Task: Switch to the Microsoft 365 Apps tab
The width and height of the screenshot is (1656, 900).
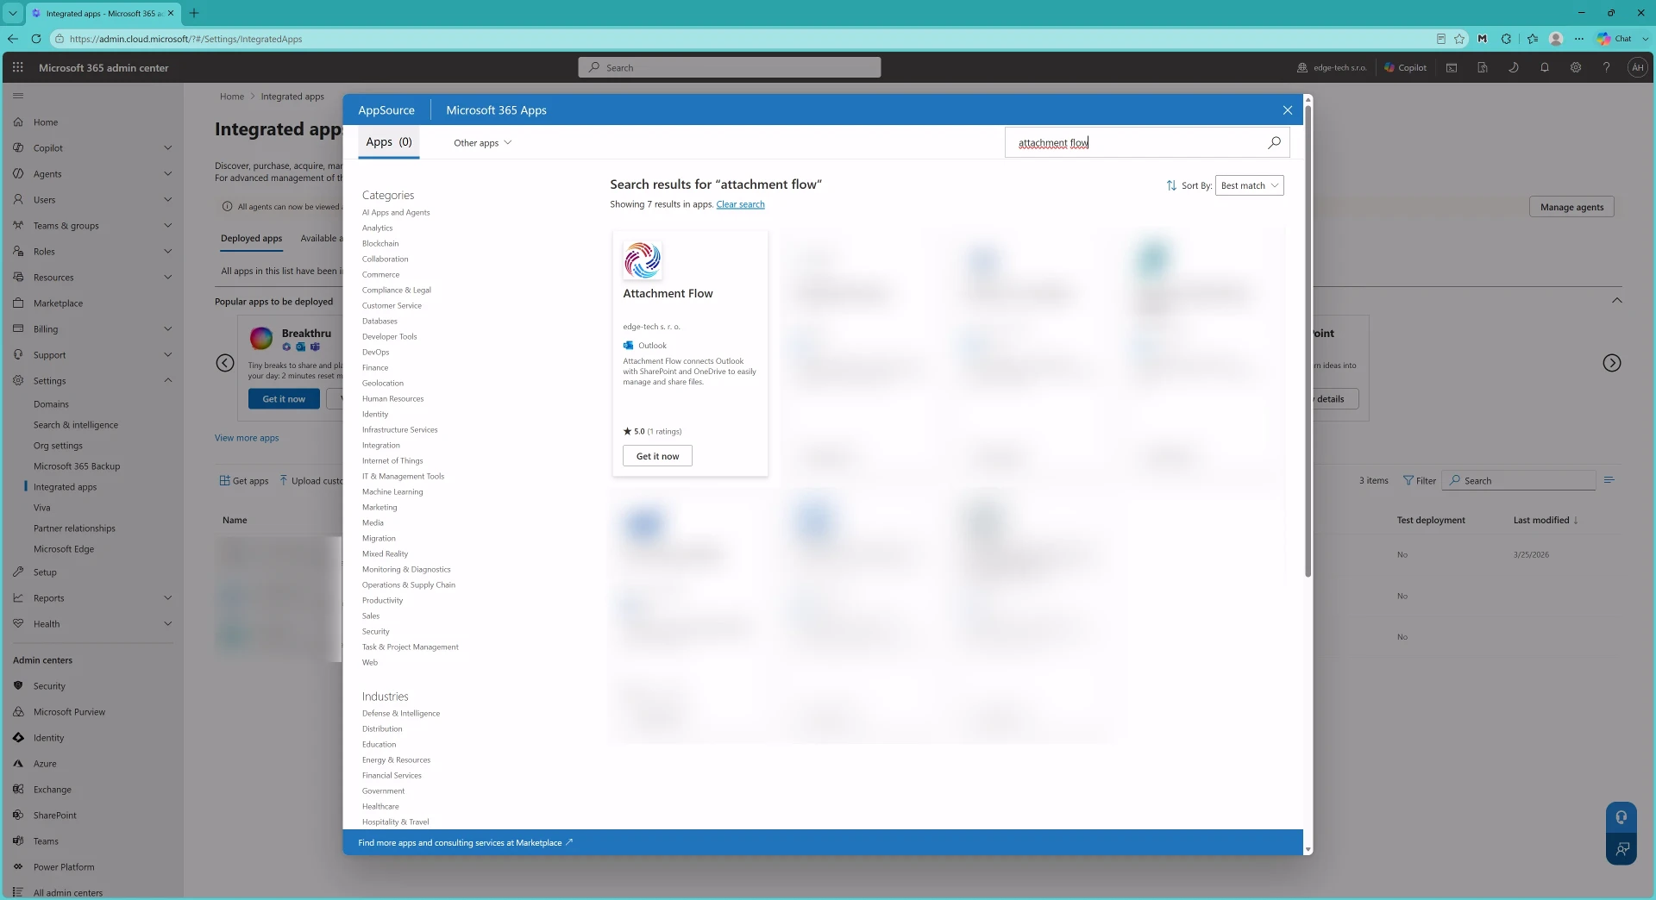Action: pyautogui.click(x=496, y=110)
